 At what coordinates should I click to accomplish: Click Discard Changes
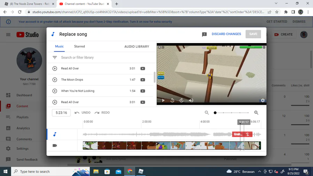point(226,34)
